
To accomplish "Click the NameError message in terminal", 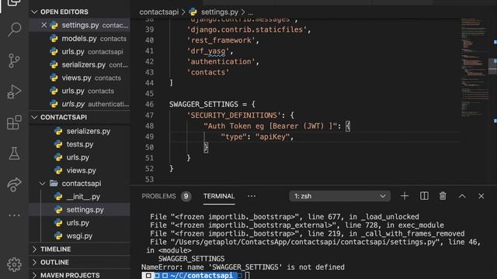I will click(243, 267).
